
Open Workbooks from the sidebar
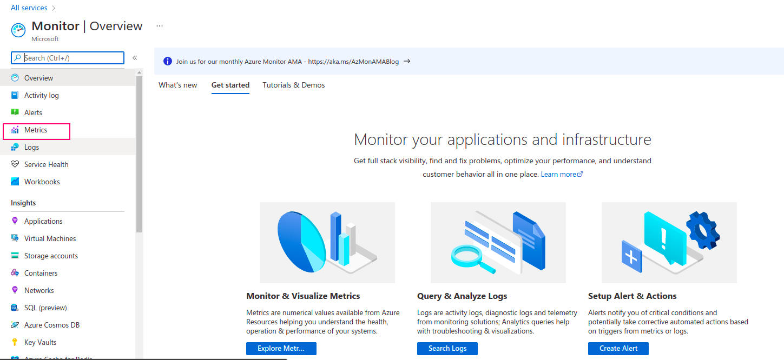pyautogui.click(x=68, y=182)
